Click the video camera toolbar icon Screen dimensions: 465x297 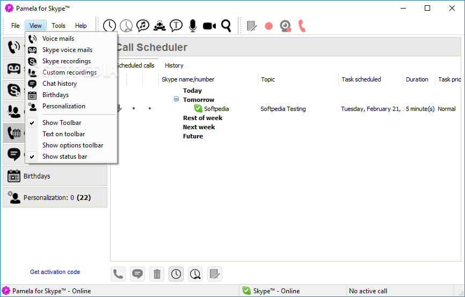click(x=209, y=26)
